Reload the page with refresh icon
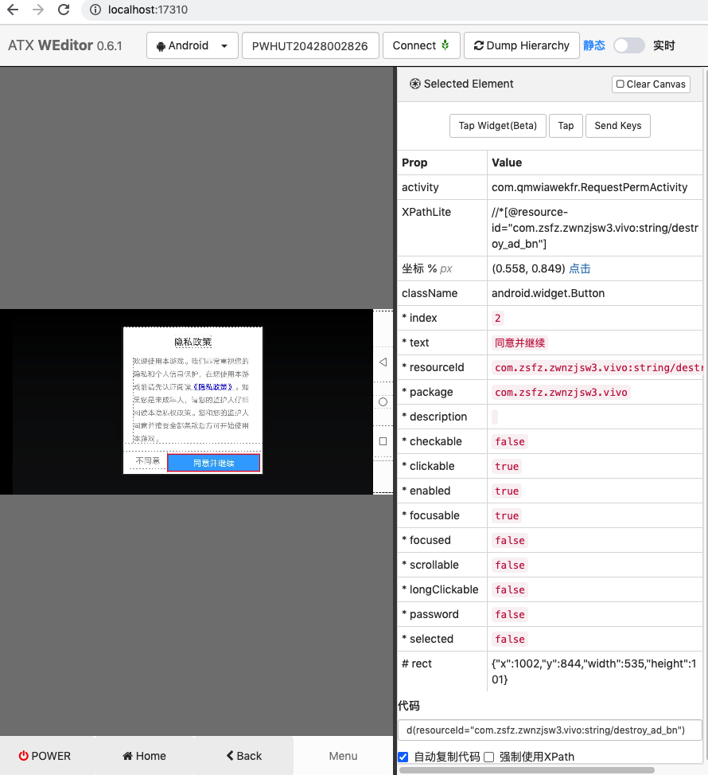Screen dimensions: 708x775 point(64,10)
